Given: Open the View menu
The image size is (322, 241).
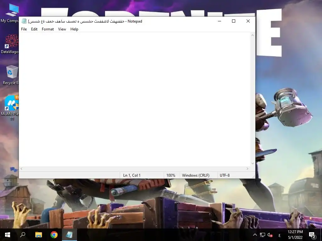Looking at the screenshot, I should coord(62,29).
